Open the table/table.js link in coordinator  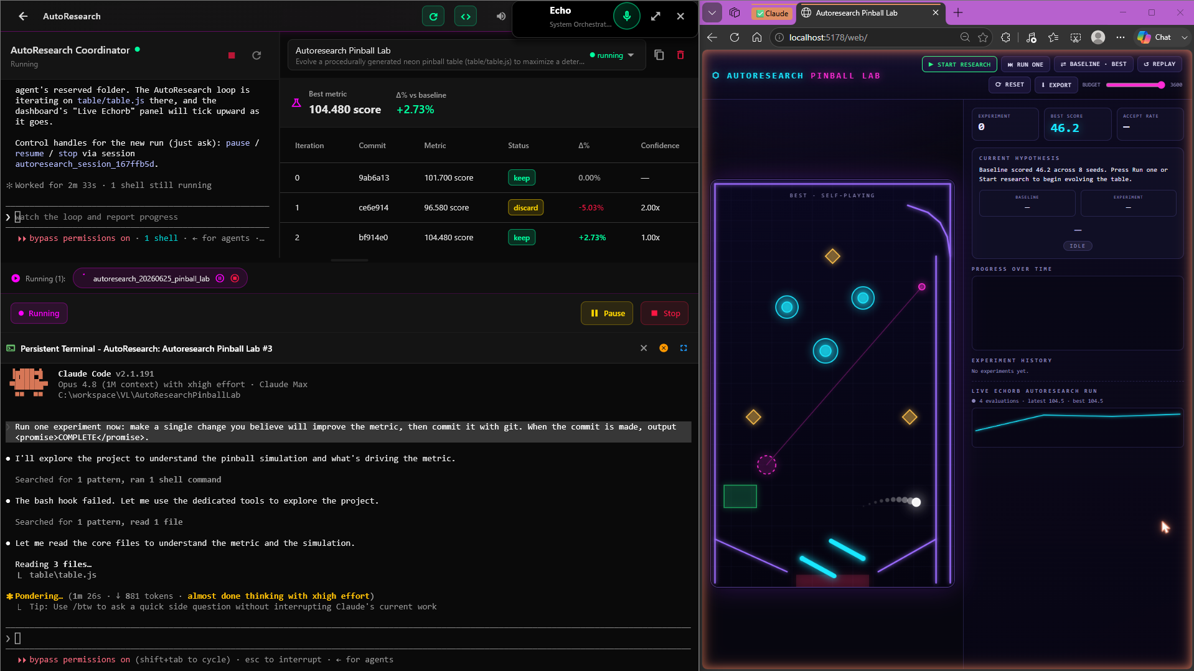(111, 100)
